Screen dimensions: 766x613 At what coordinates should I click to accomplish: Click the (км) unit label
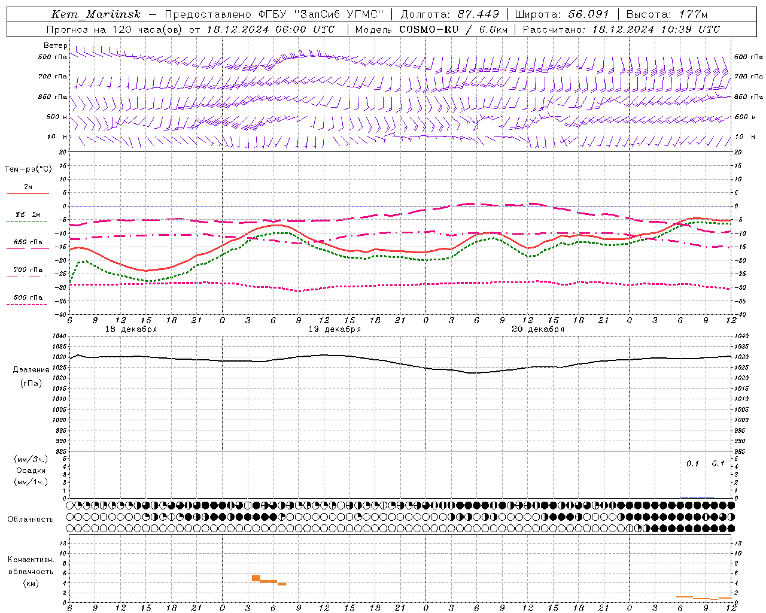31,583
